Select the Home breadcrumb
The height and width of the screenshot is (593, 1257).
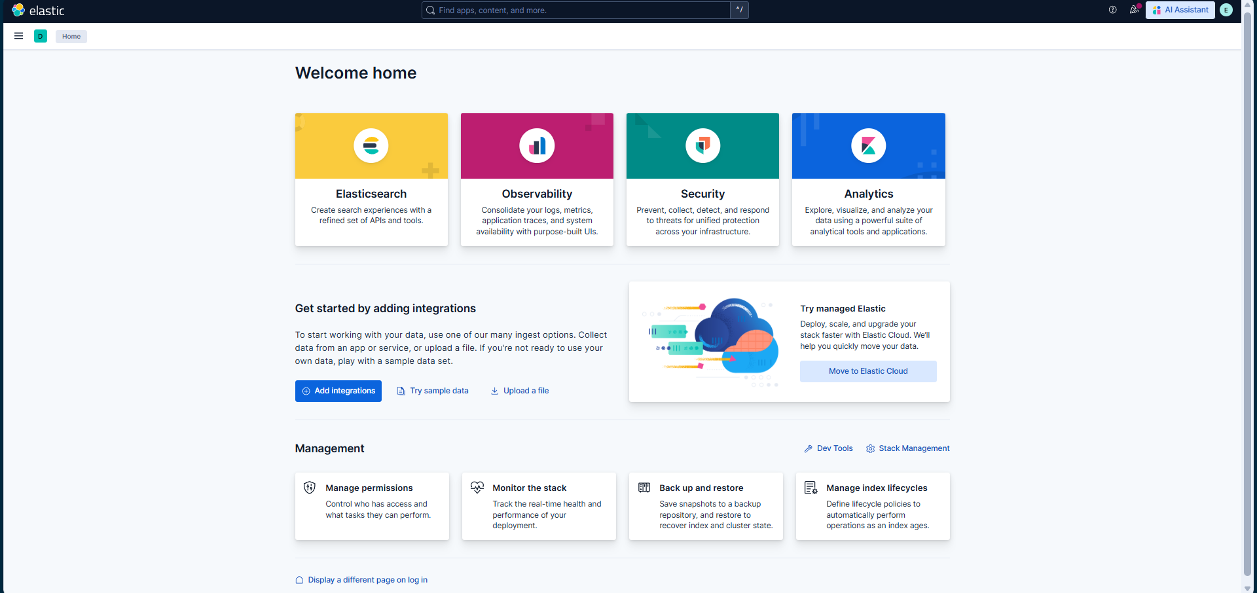pyautogui.click(x=71, y=37)
